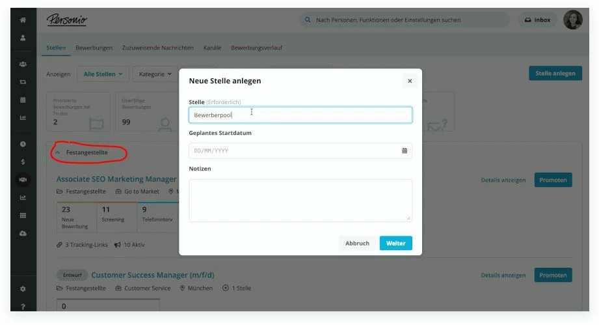Open the employees group icon in sidebar

coord(23,64)
